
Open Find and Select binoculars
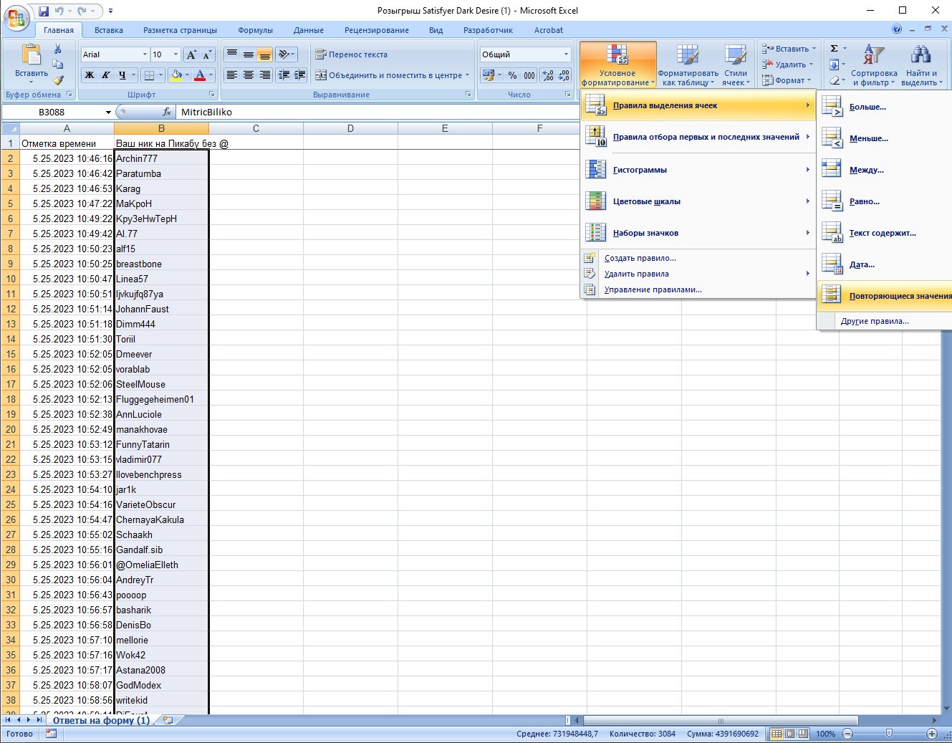pos(920,64)
